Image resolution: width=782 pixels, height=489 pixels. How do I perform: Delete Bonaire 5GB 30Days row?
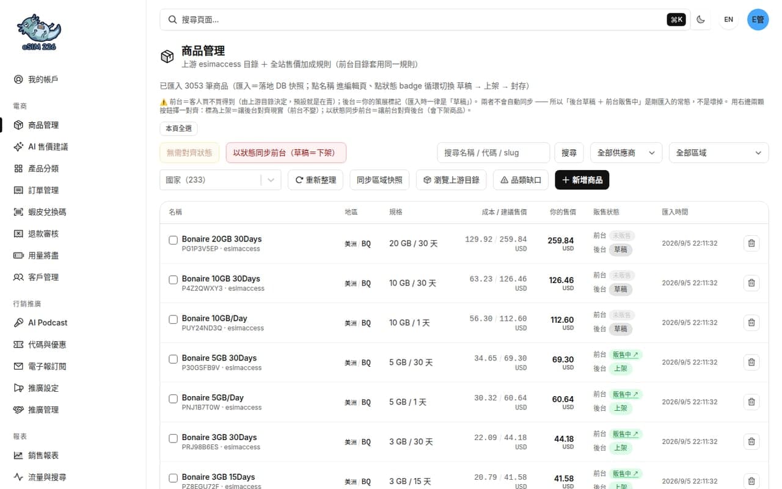(751, 362)
